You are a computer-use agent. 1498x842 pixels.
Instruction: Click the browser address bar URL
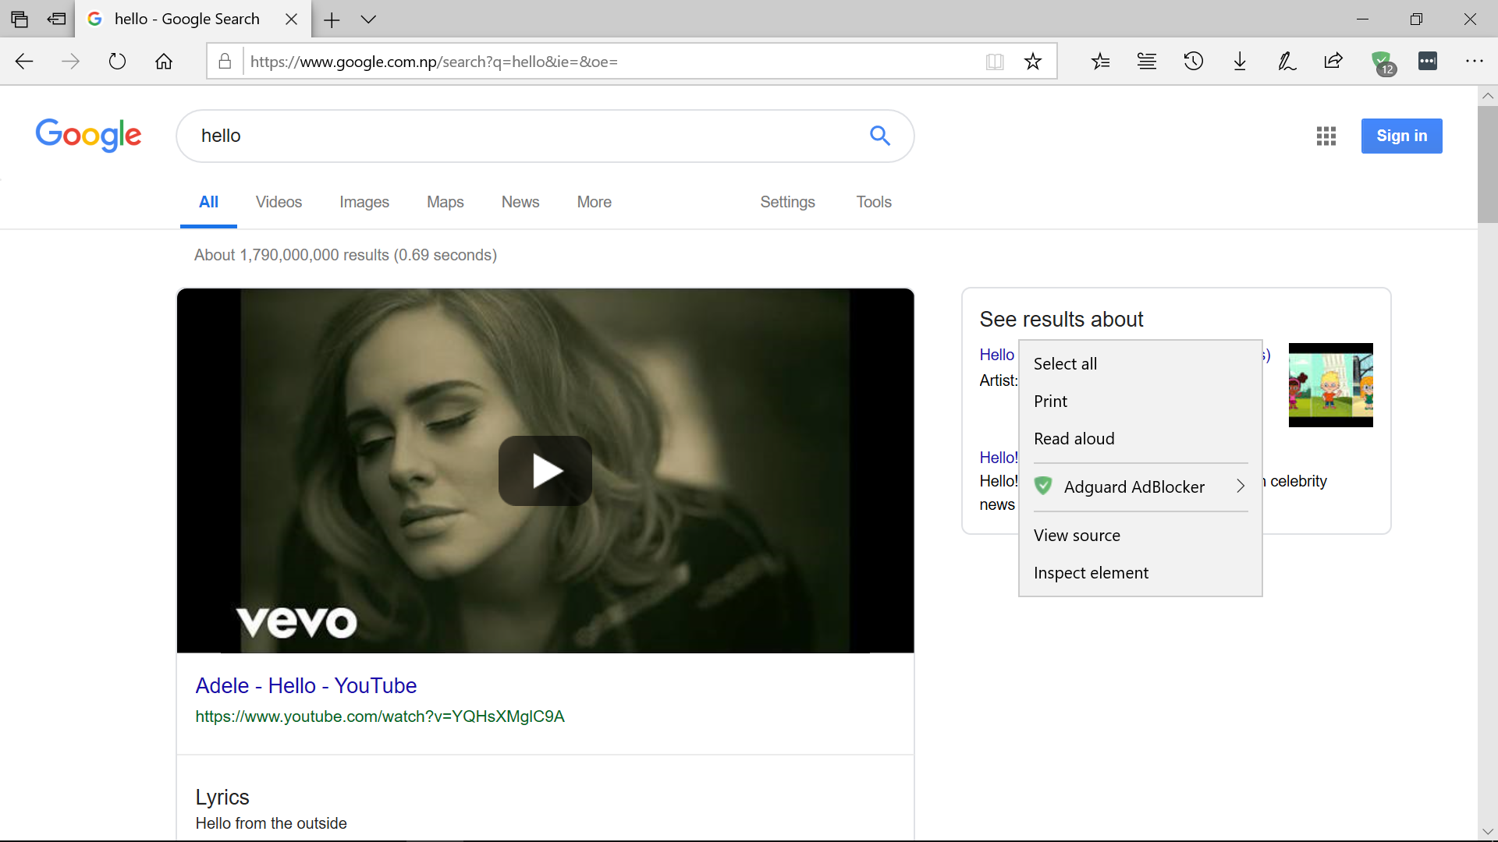click(x=434, y=62)
